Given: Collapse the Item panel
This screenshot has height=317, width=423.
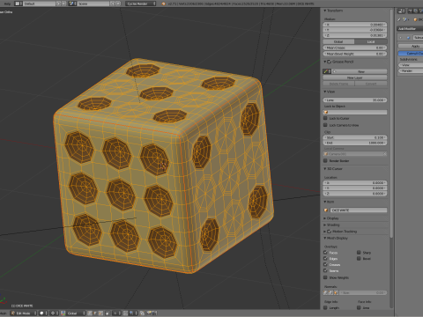Looking at the screenshot, I should (x=325, y=202).
